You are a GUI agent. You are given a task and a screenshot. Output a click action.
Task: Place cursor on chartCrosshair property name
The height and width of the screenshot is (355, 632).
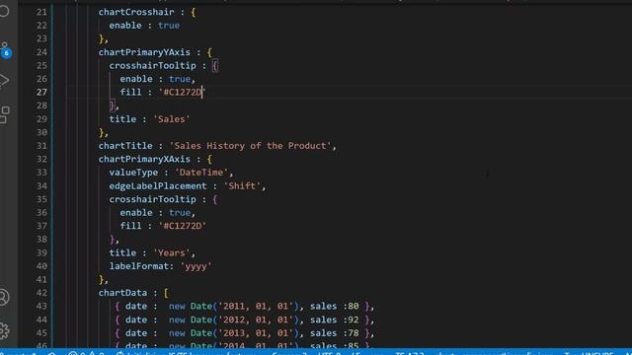(136, 12)
